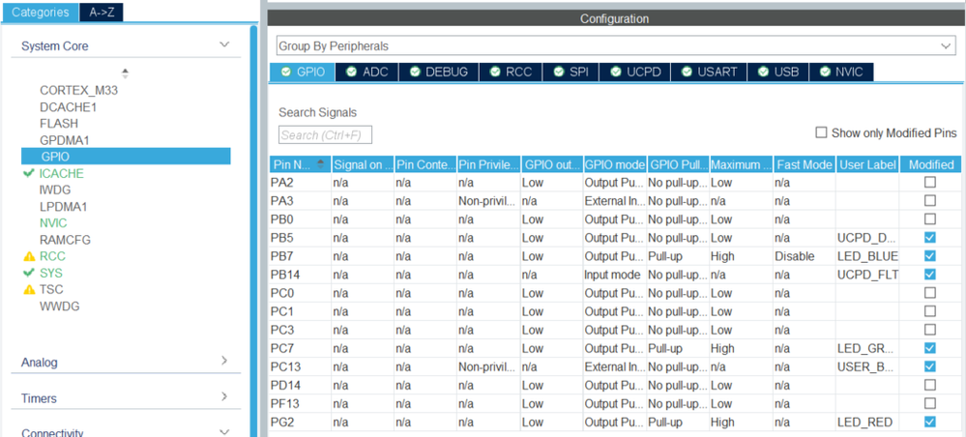Viewport: 966px width, 437px height.
Task: Sort by Maximum output speed header
Action: coord(741,164)
